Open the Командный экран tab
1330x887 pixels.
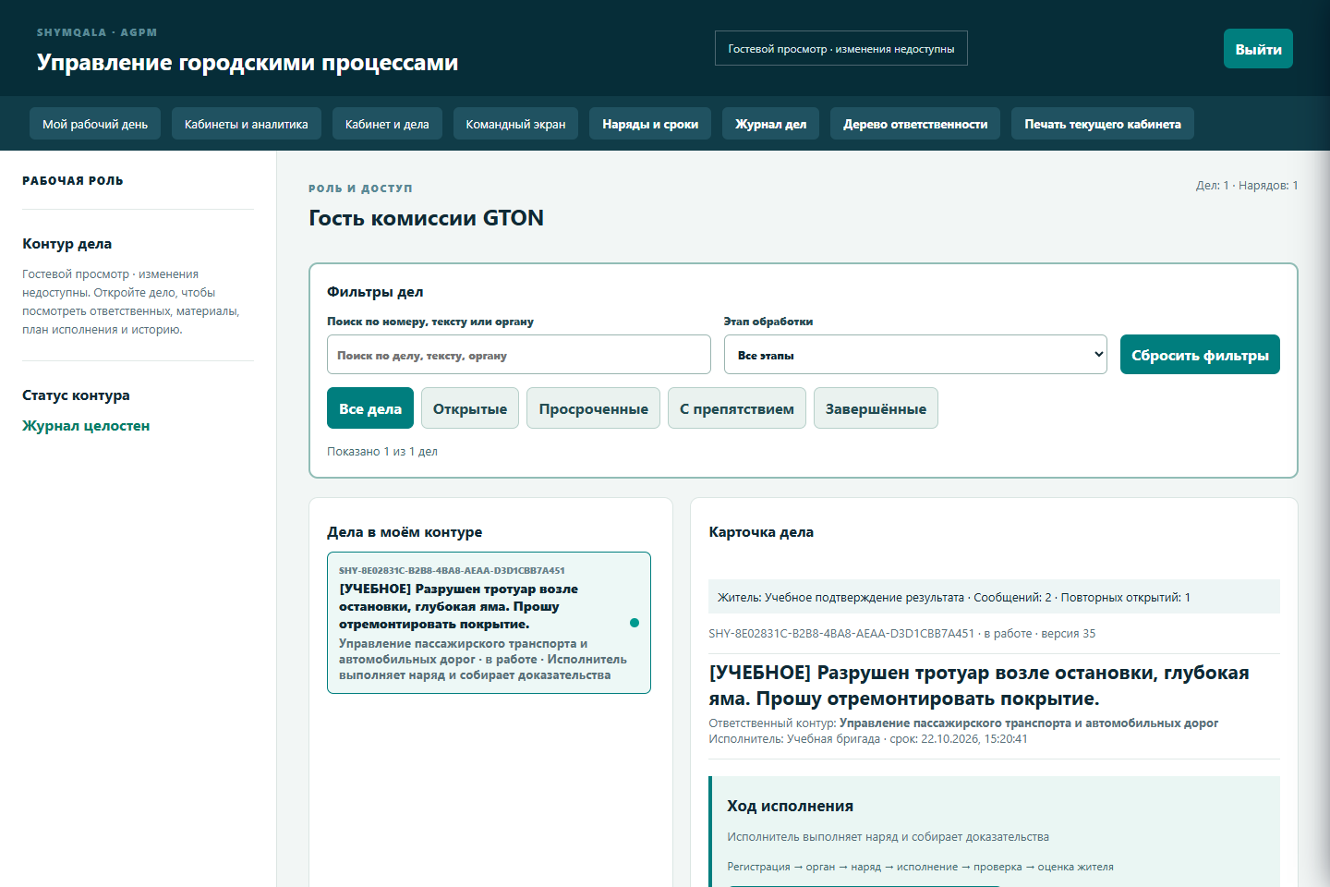click(515, 124)
